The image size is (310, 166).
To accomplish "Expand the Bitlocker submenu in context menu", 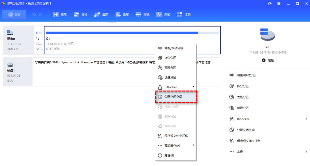I will (x=193, y=87).
